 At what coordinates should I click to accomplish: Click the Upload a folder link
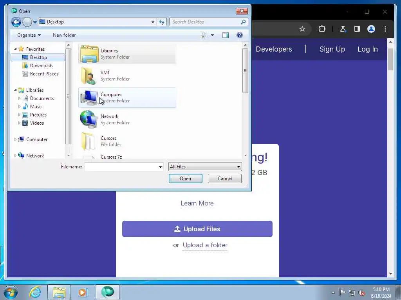coord(205,245)
